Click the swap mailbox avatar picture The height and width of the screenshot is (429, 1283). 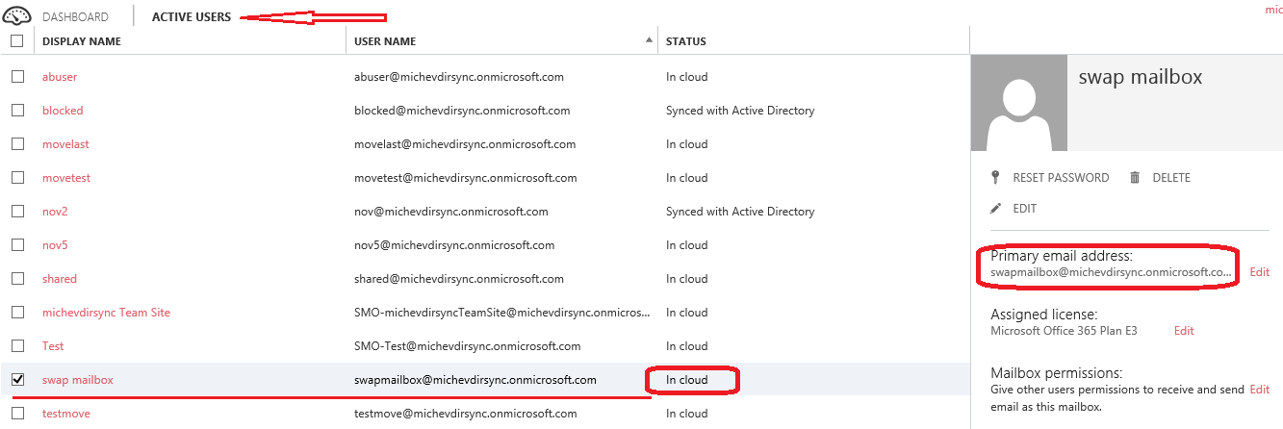coord(1018,103)
